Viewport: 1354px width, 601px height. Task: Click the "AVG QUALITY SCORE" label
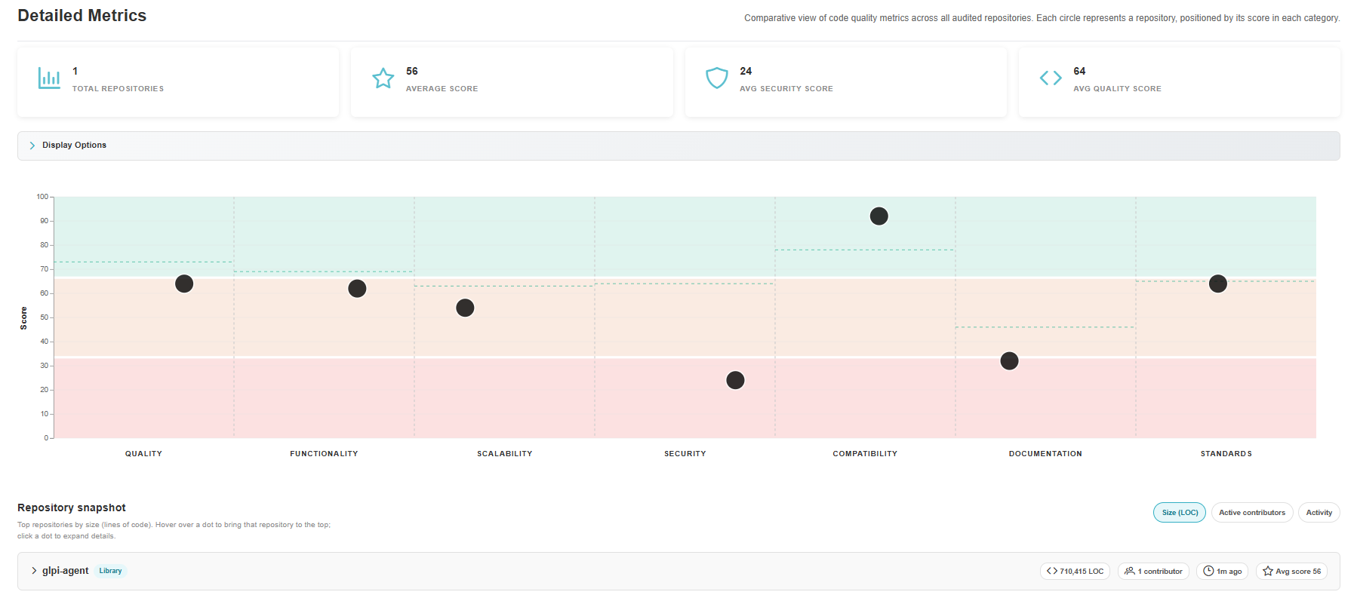[x=1118, y=89]
